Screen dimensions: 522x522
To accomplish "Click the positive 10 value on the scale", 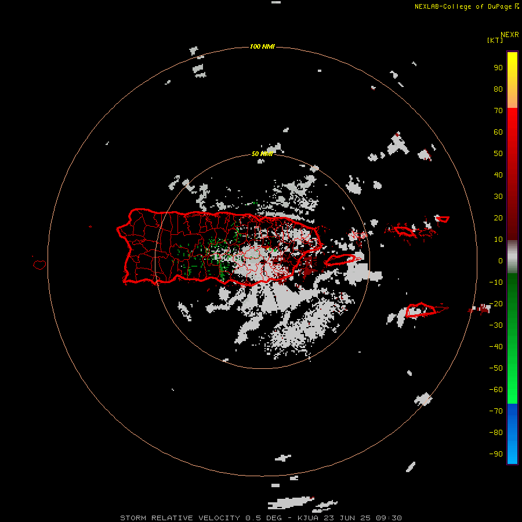I will click(498, 240).
